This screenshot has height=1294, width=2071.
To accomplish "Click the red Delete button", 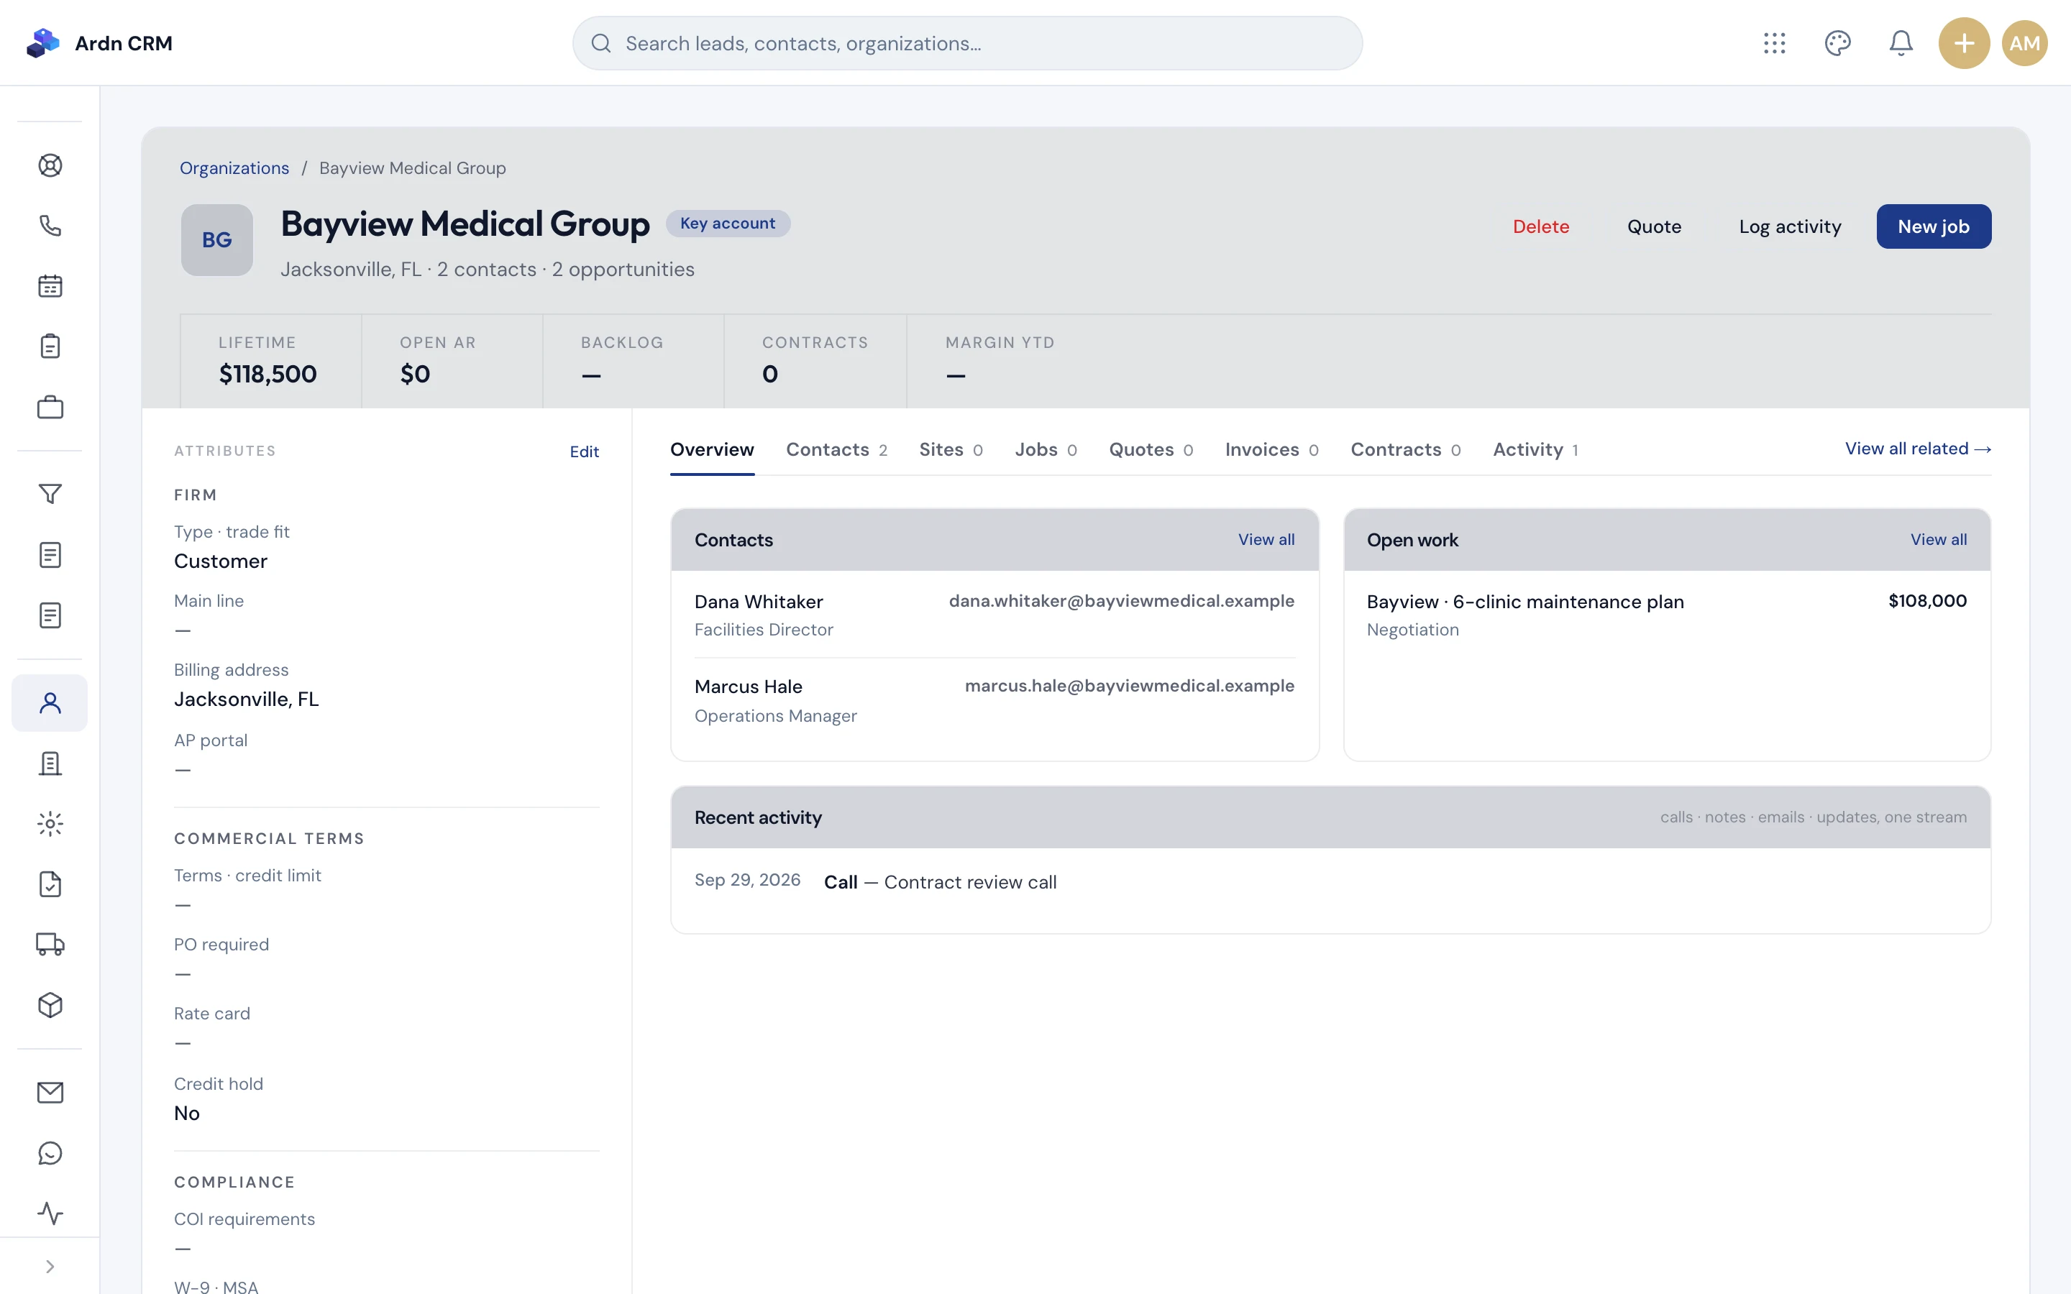I will (x=1540, y=226).
